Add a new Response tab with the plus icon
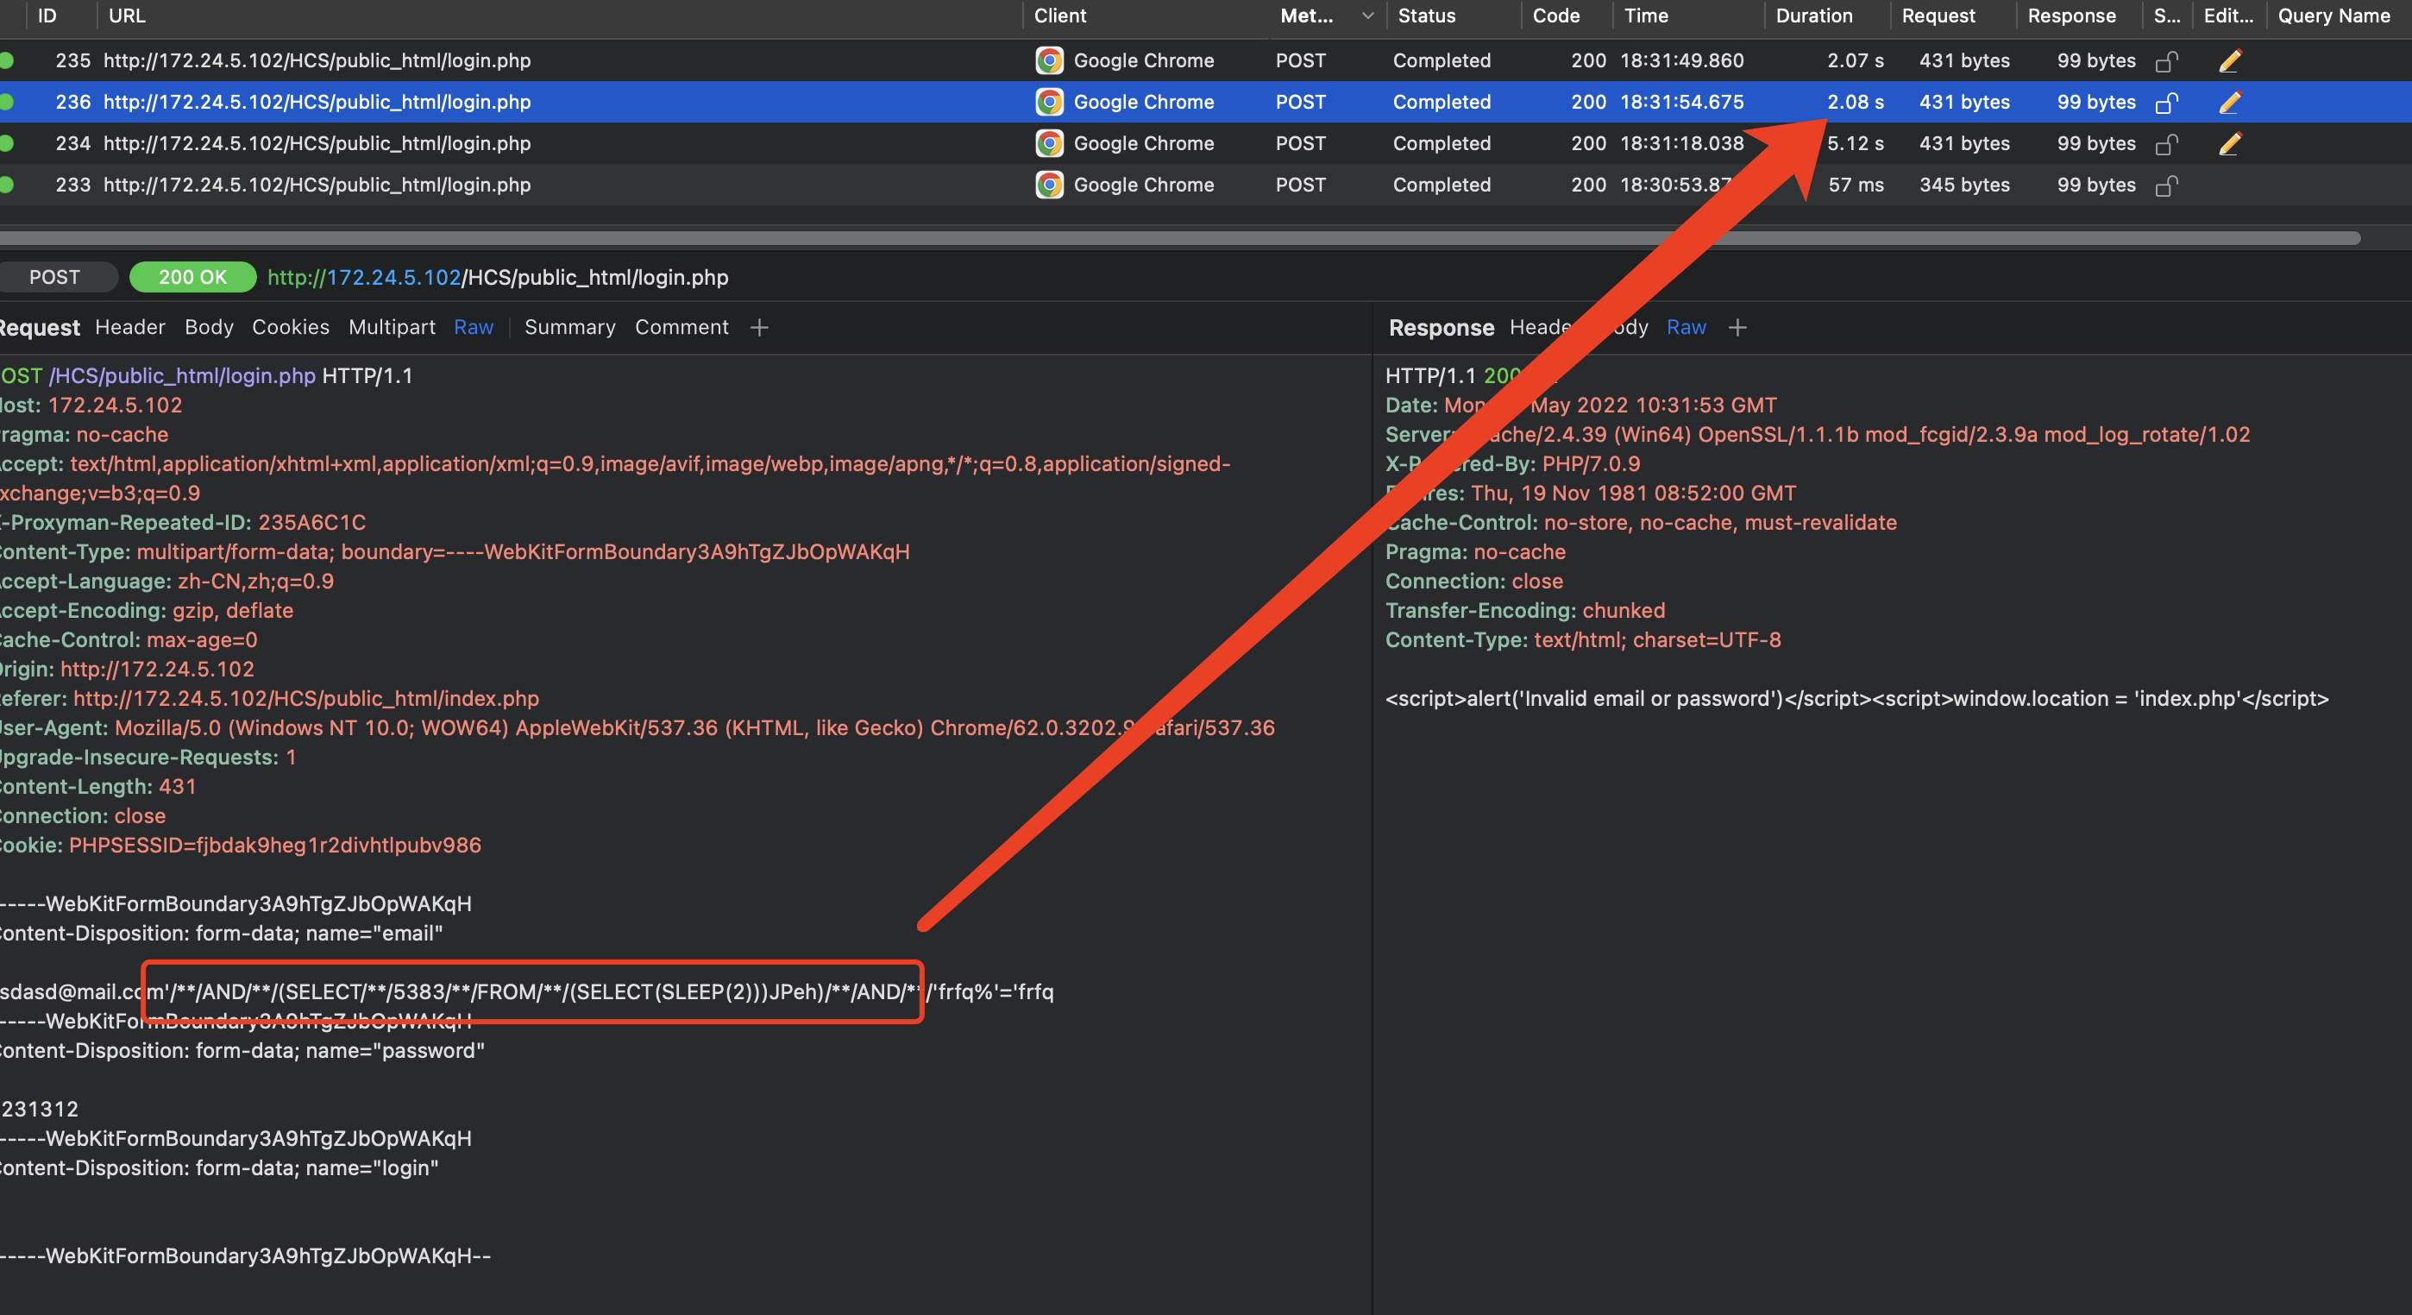 [x=1738, y=327]
